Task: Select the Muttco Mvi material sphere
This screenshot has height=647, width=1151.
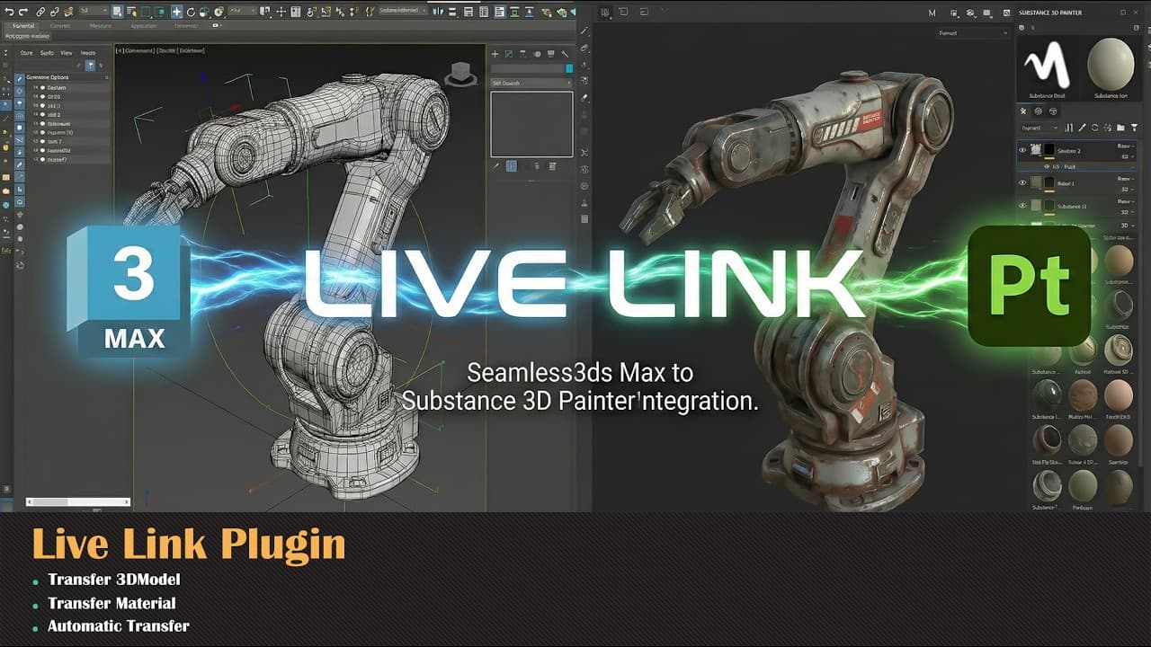Action: (x=1083, y=394)
